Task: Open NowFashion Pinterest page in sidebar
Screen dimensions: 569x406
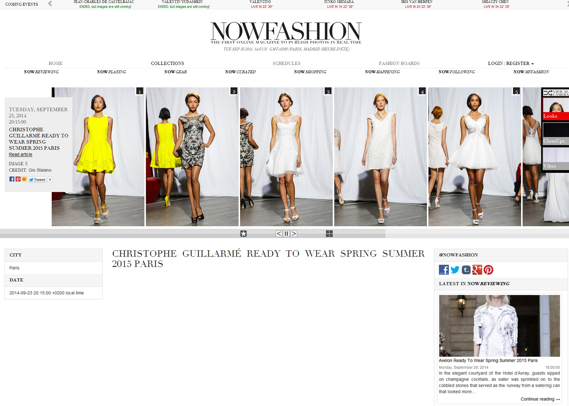Action: [488, 270]
